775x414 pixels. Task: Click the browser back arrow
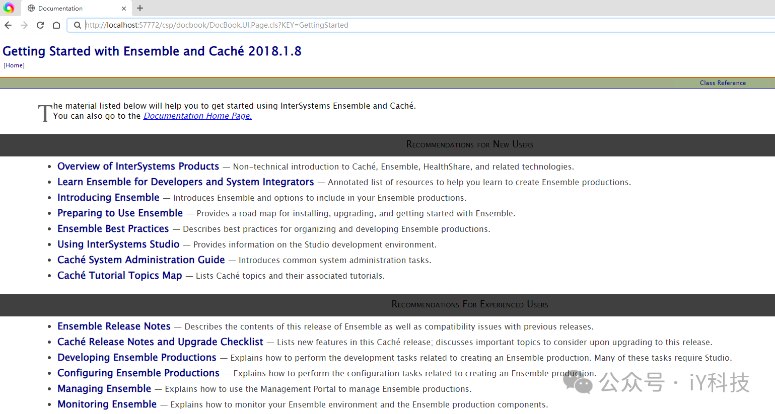[x=8, y=25]
